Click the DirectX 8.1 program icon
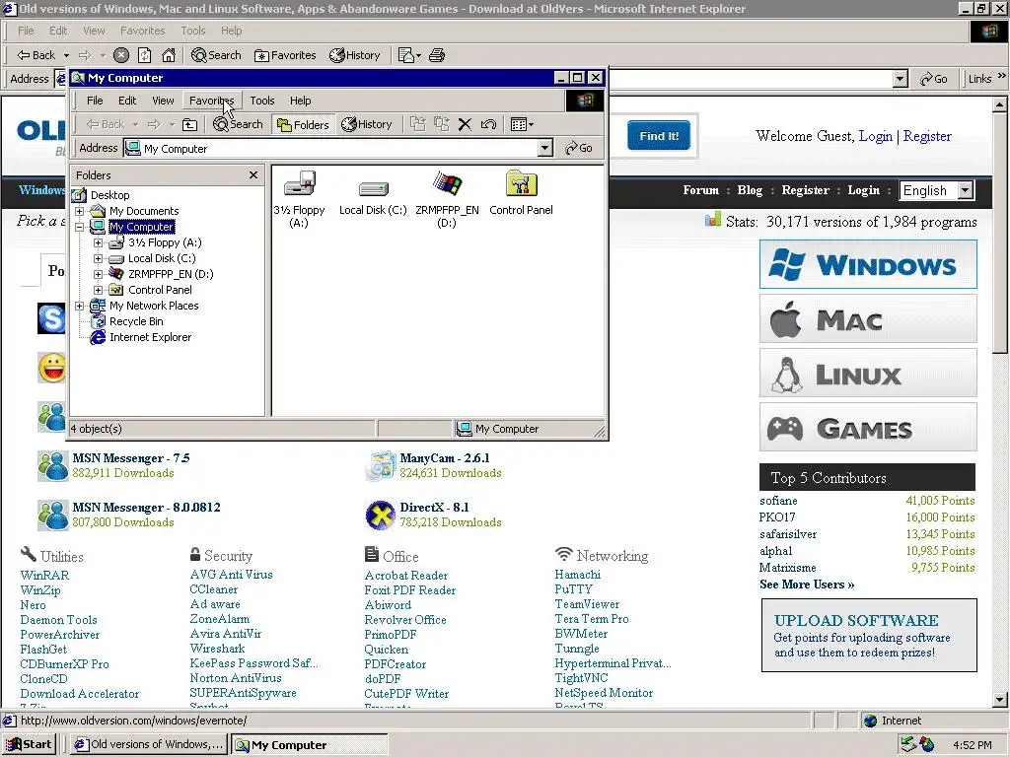The height and width of the screenshot is (757, 1010). (x=380, y=515)
